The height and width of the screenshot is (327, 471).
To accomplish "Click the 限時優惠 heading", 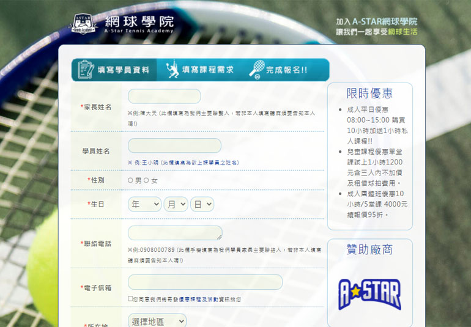I will click(x=369, y=93).
